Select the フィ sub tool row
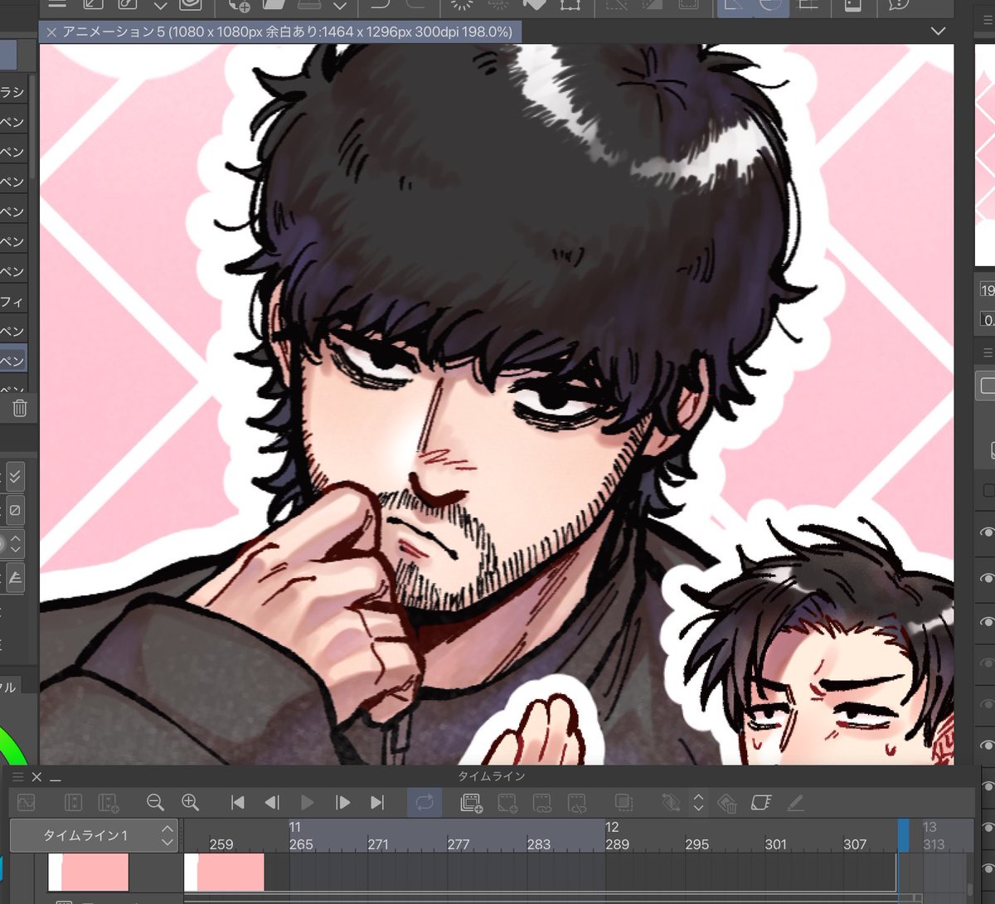This screenshot has height=904, width=995. tap(14, 301)
